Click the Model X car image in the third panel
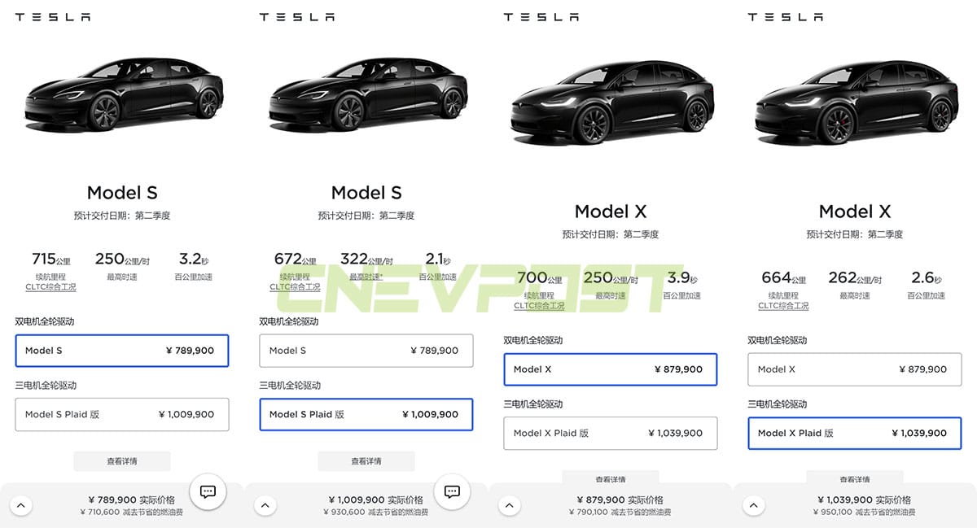Image resolution: width=977 pixels, height=528 pixels. click(x=611, y=102)
